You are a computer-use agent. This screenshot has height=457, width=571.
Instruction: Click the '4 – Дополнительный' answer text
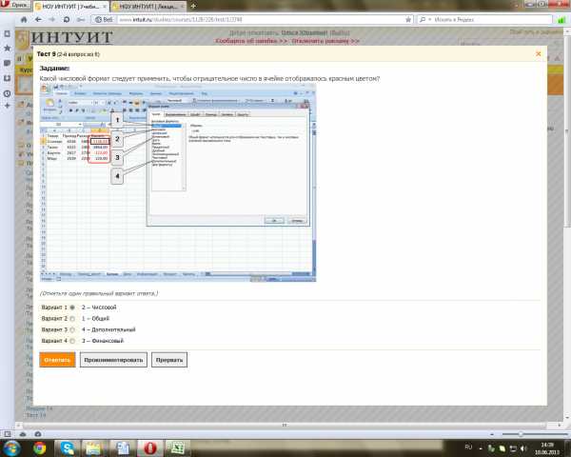coord(108,329)
